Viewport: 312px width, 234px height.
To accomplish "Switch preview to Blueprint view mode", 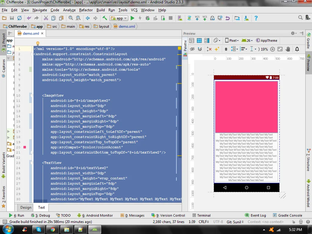I will (x=199, y=41).
